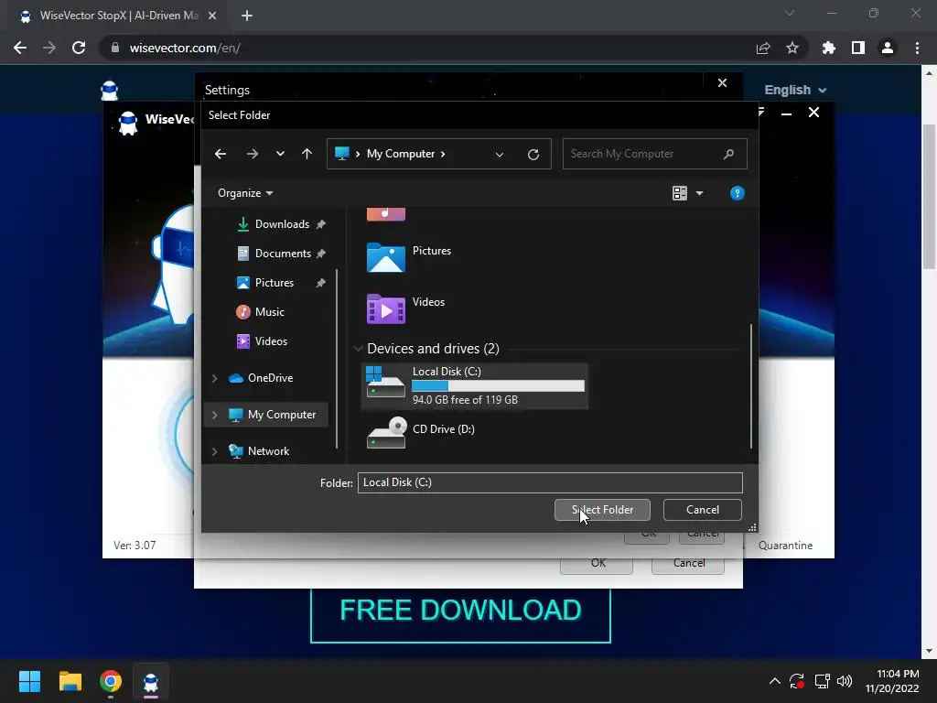Click the My Computer breadcrumb segment

(x=401, y=154)
